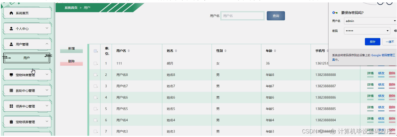This screenshot has width=397, height=137.
Task: Click the person icon beside 个人中心
Action: point(11,29)
